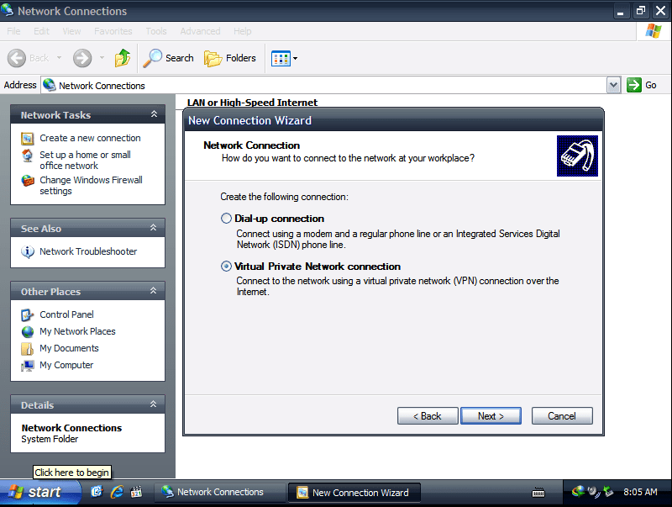This screenshot has width=672, height=507.
Task: Open Set up a home or small office network
Action: pos(86,160)
